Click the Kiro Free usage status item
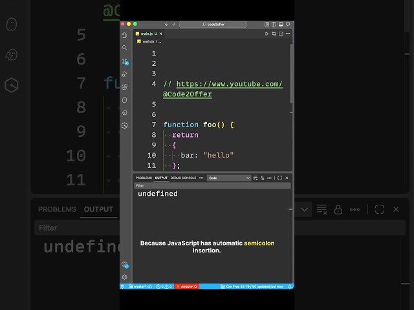The width and height of the screenshot is (414, 310). click(x=252, y=287)
